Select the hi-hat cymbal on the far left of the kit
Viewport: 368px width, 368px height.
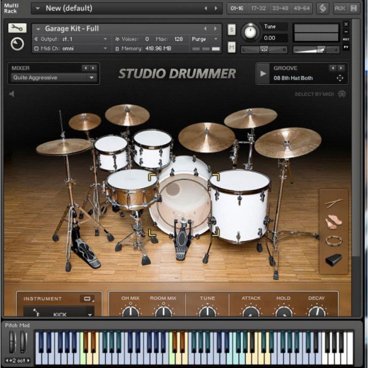(x=64, y=147)
